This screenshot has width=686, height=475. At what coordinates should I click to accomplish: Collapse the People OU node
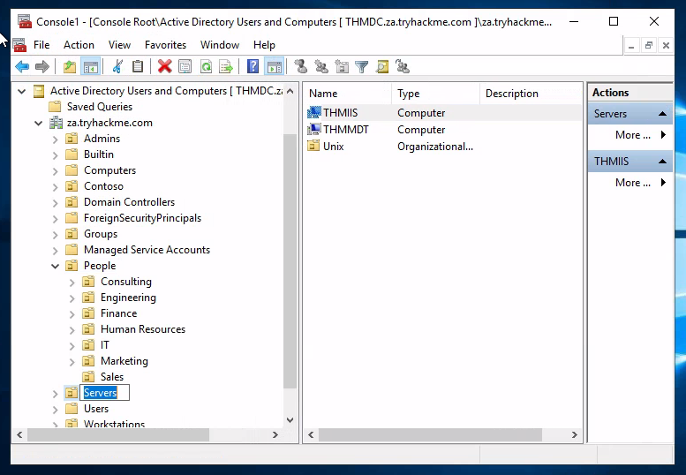[55, 266]
